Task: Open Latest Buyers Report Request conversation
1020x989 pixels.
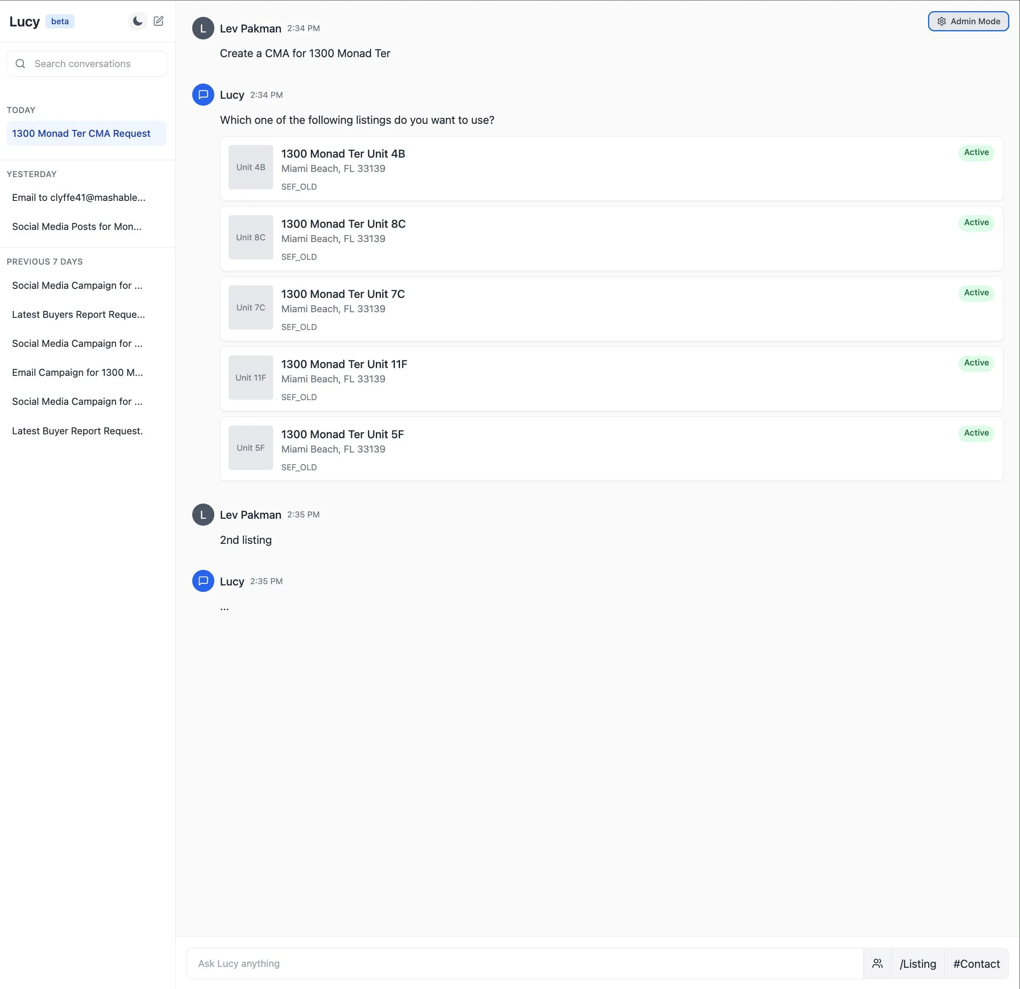Action: pyautogui.click(x=79, y=314)
